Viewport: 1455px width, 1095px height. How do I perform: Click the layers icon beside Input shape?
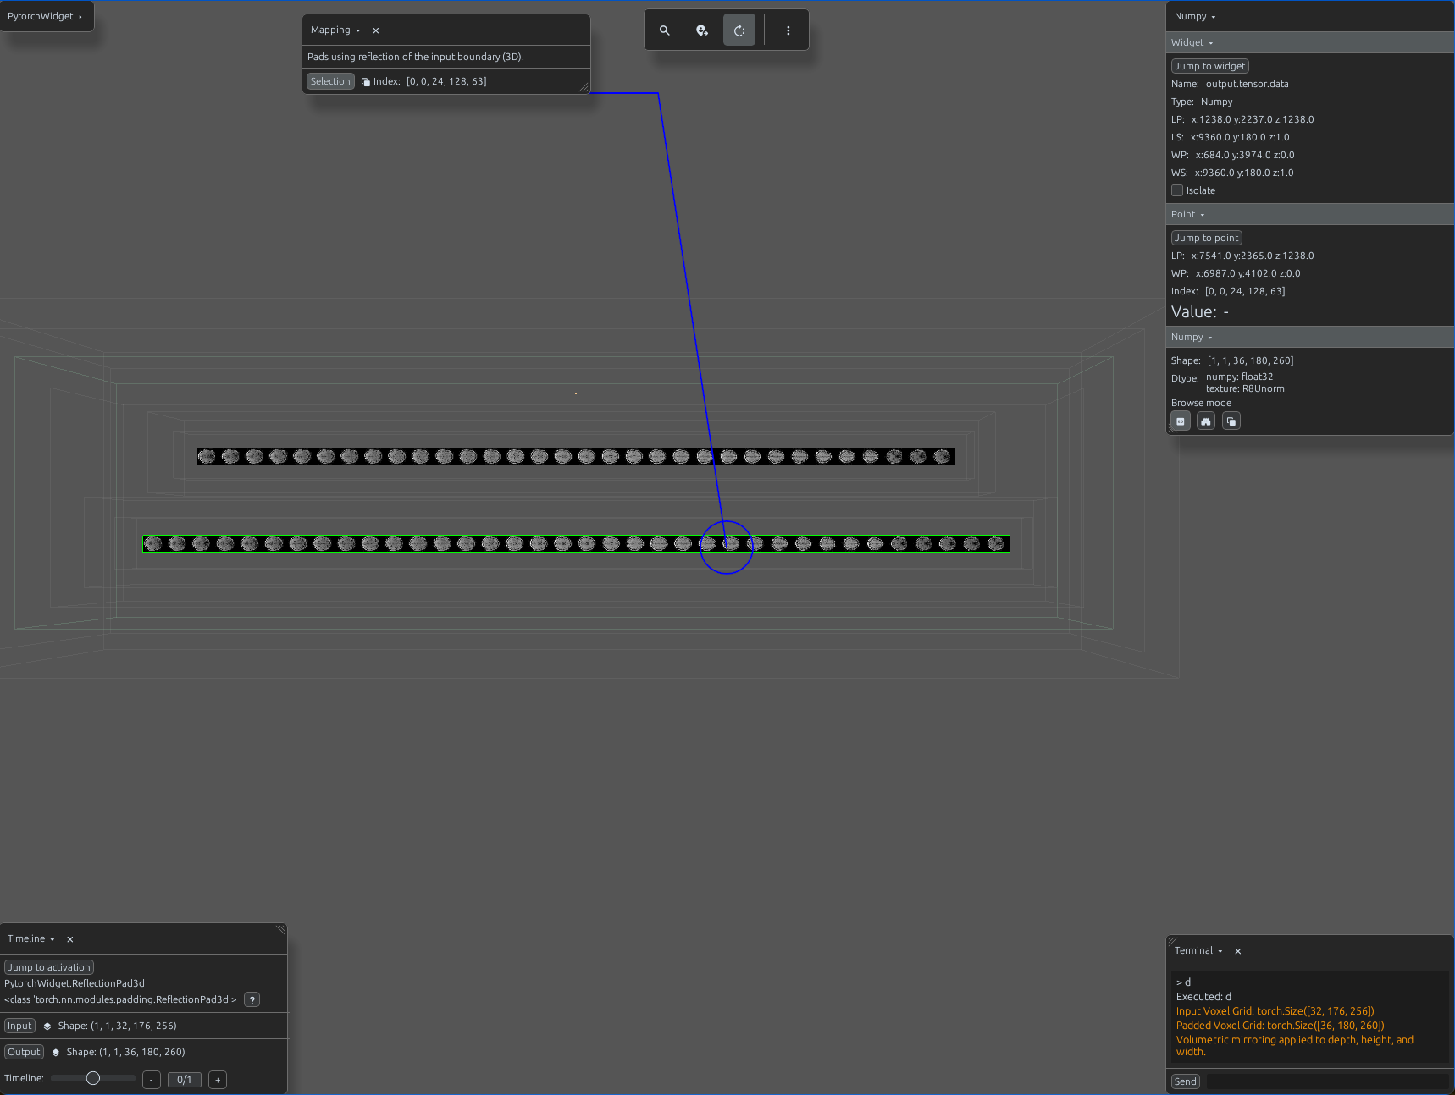47,1026
